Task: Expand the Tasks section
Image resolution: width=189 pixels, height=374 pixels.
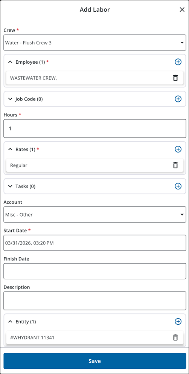Action: click(10, 186)
